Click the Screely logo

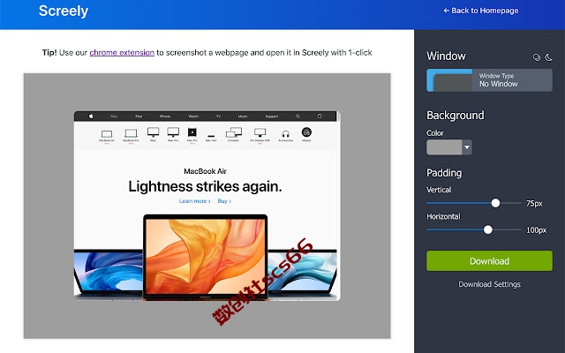tap(64, 11)
